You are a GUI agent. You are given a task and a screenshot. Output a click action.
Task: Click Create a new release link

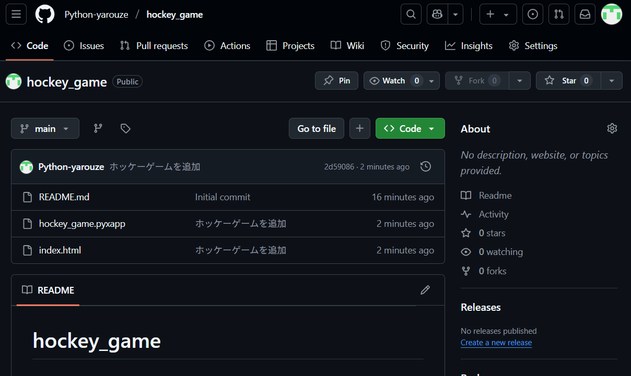(496, 343)
